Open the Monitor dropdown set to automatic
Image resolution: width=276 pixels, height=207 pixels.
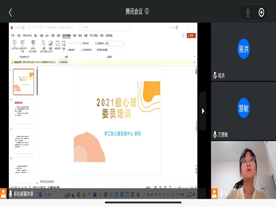coord(115,44)
